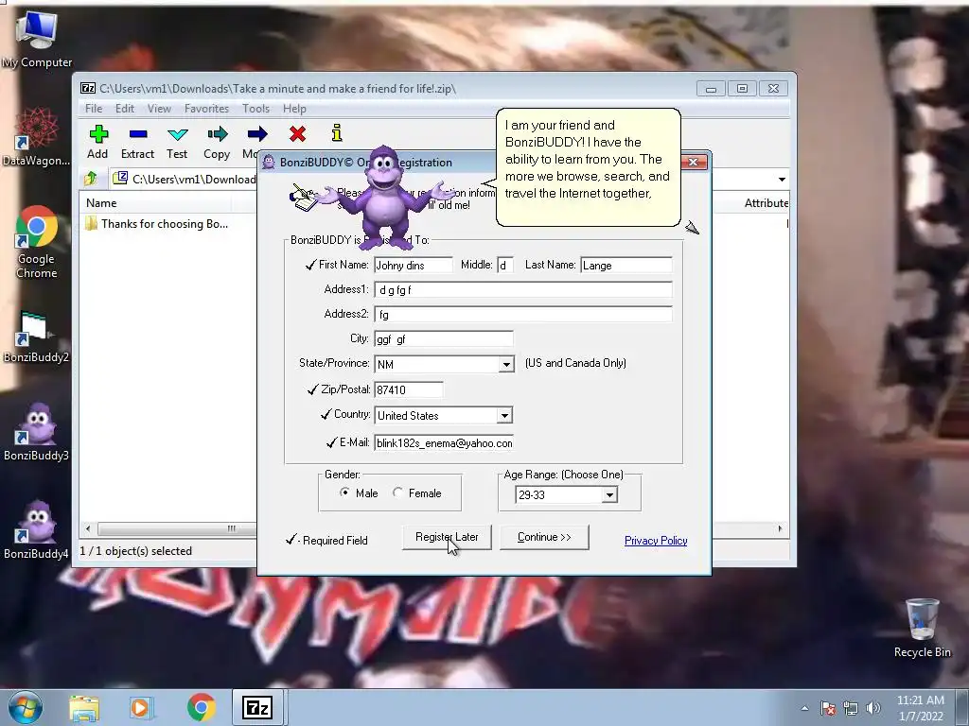Select the Male gender radio button
This screenshot has width=969, height=726.
pyautogui.click(x=344, y=492)
